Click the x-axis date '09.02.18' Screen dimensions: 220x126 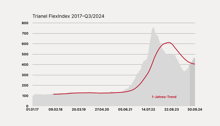[56, 109]
